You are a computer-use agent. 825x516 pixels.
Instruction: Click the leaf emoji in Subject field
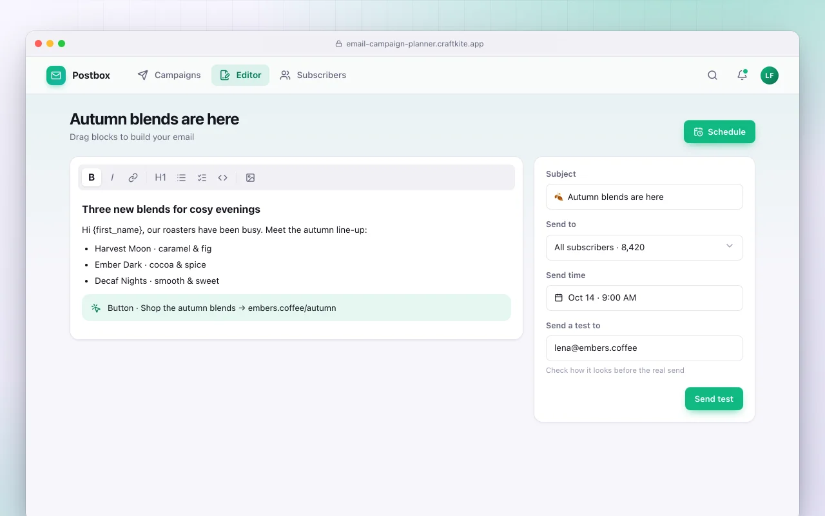[559, 197]
